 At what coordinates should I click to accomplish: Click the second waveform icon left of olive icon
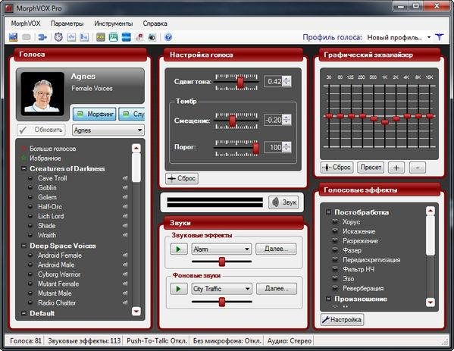pyautogui.click(x=84, y=37)
